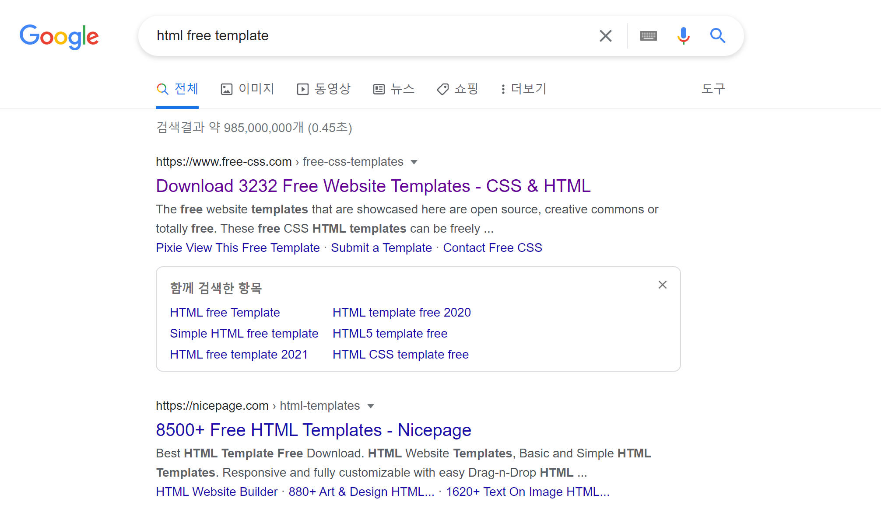Search related query HTML5 template free
881x523 pixels.
tap(390, 334)
